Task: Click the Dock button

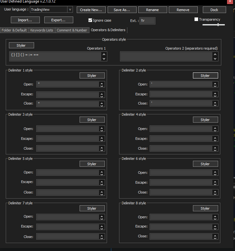Action: [x=214, y=10]
